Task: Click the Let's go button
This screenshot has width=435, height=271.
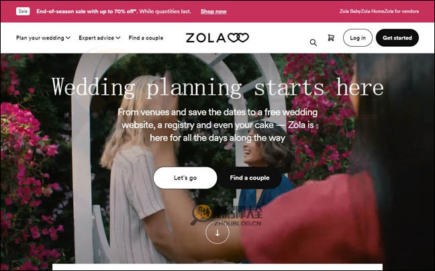Action: 185,178
